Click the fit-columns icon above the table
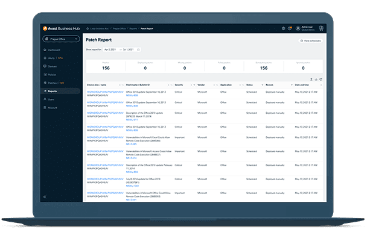This screenshot has height=244, width=367. (311, 80)
